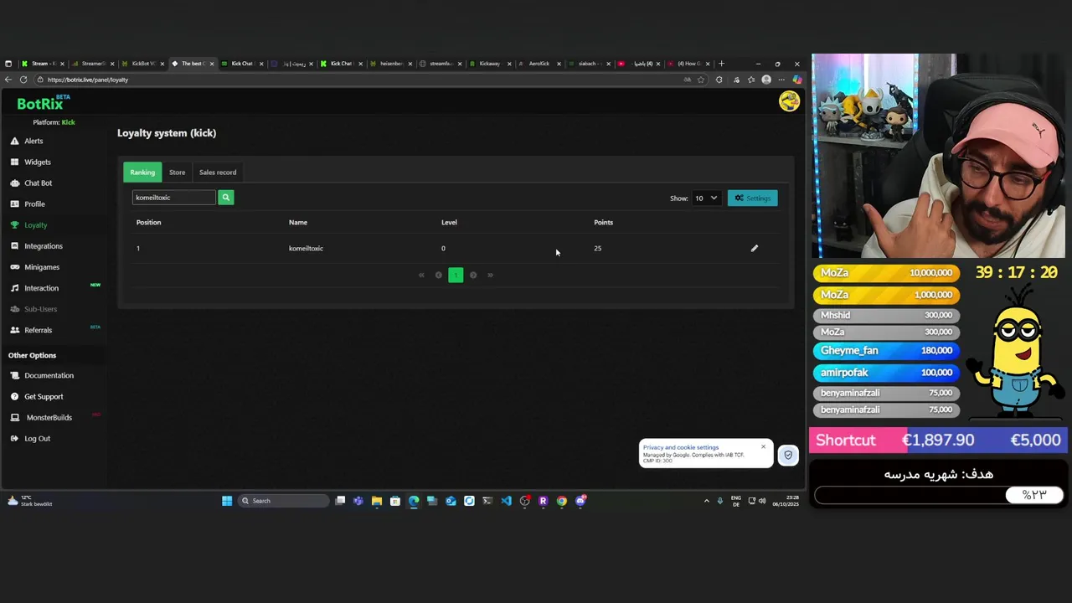The width and height of the screenshot is (1072, 603).
Task: Click the green search magnifier button
Action: point(225,198)
